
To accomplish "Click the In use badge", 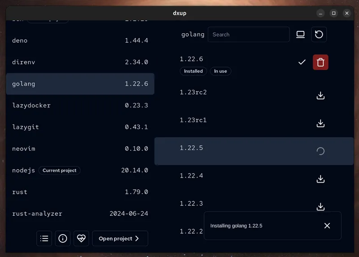I will point(220,71).
